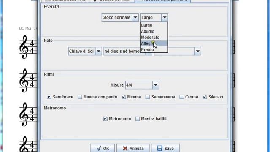
Task: Select Allegro tempo option
Action: [154, 43]
